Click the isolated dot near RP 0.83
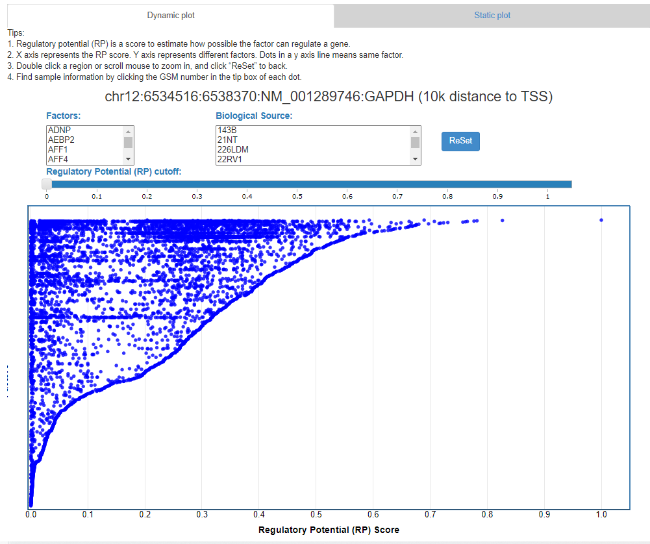Image resolution: width=650 pixels, height=544 pixels. click(502, 221)
